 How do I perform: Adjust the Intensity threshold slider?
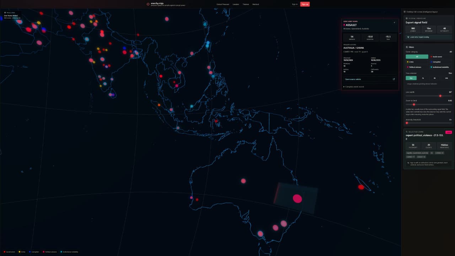[x=429, y=123]
